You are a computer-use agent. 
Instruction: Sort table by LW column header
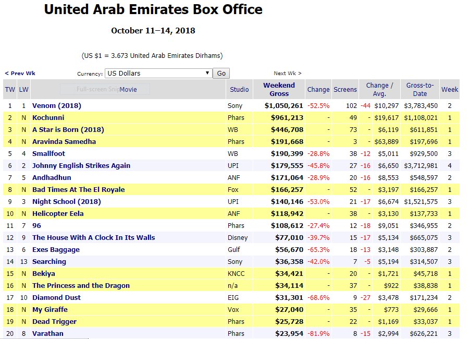coord(23,89)
